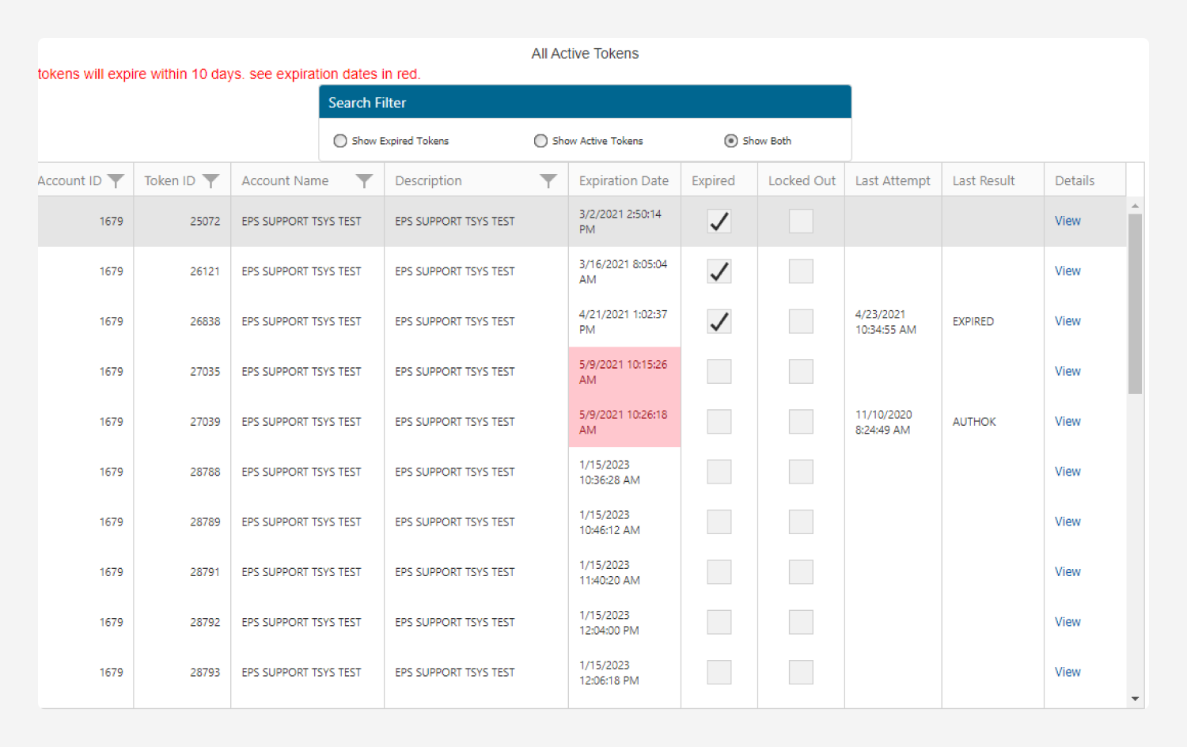Choose the Show Both radio option
The image size is (1187, 747).
click(x=730, y=141)
